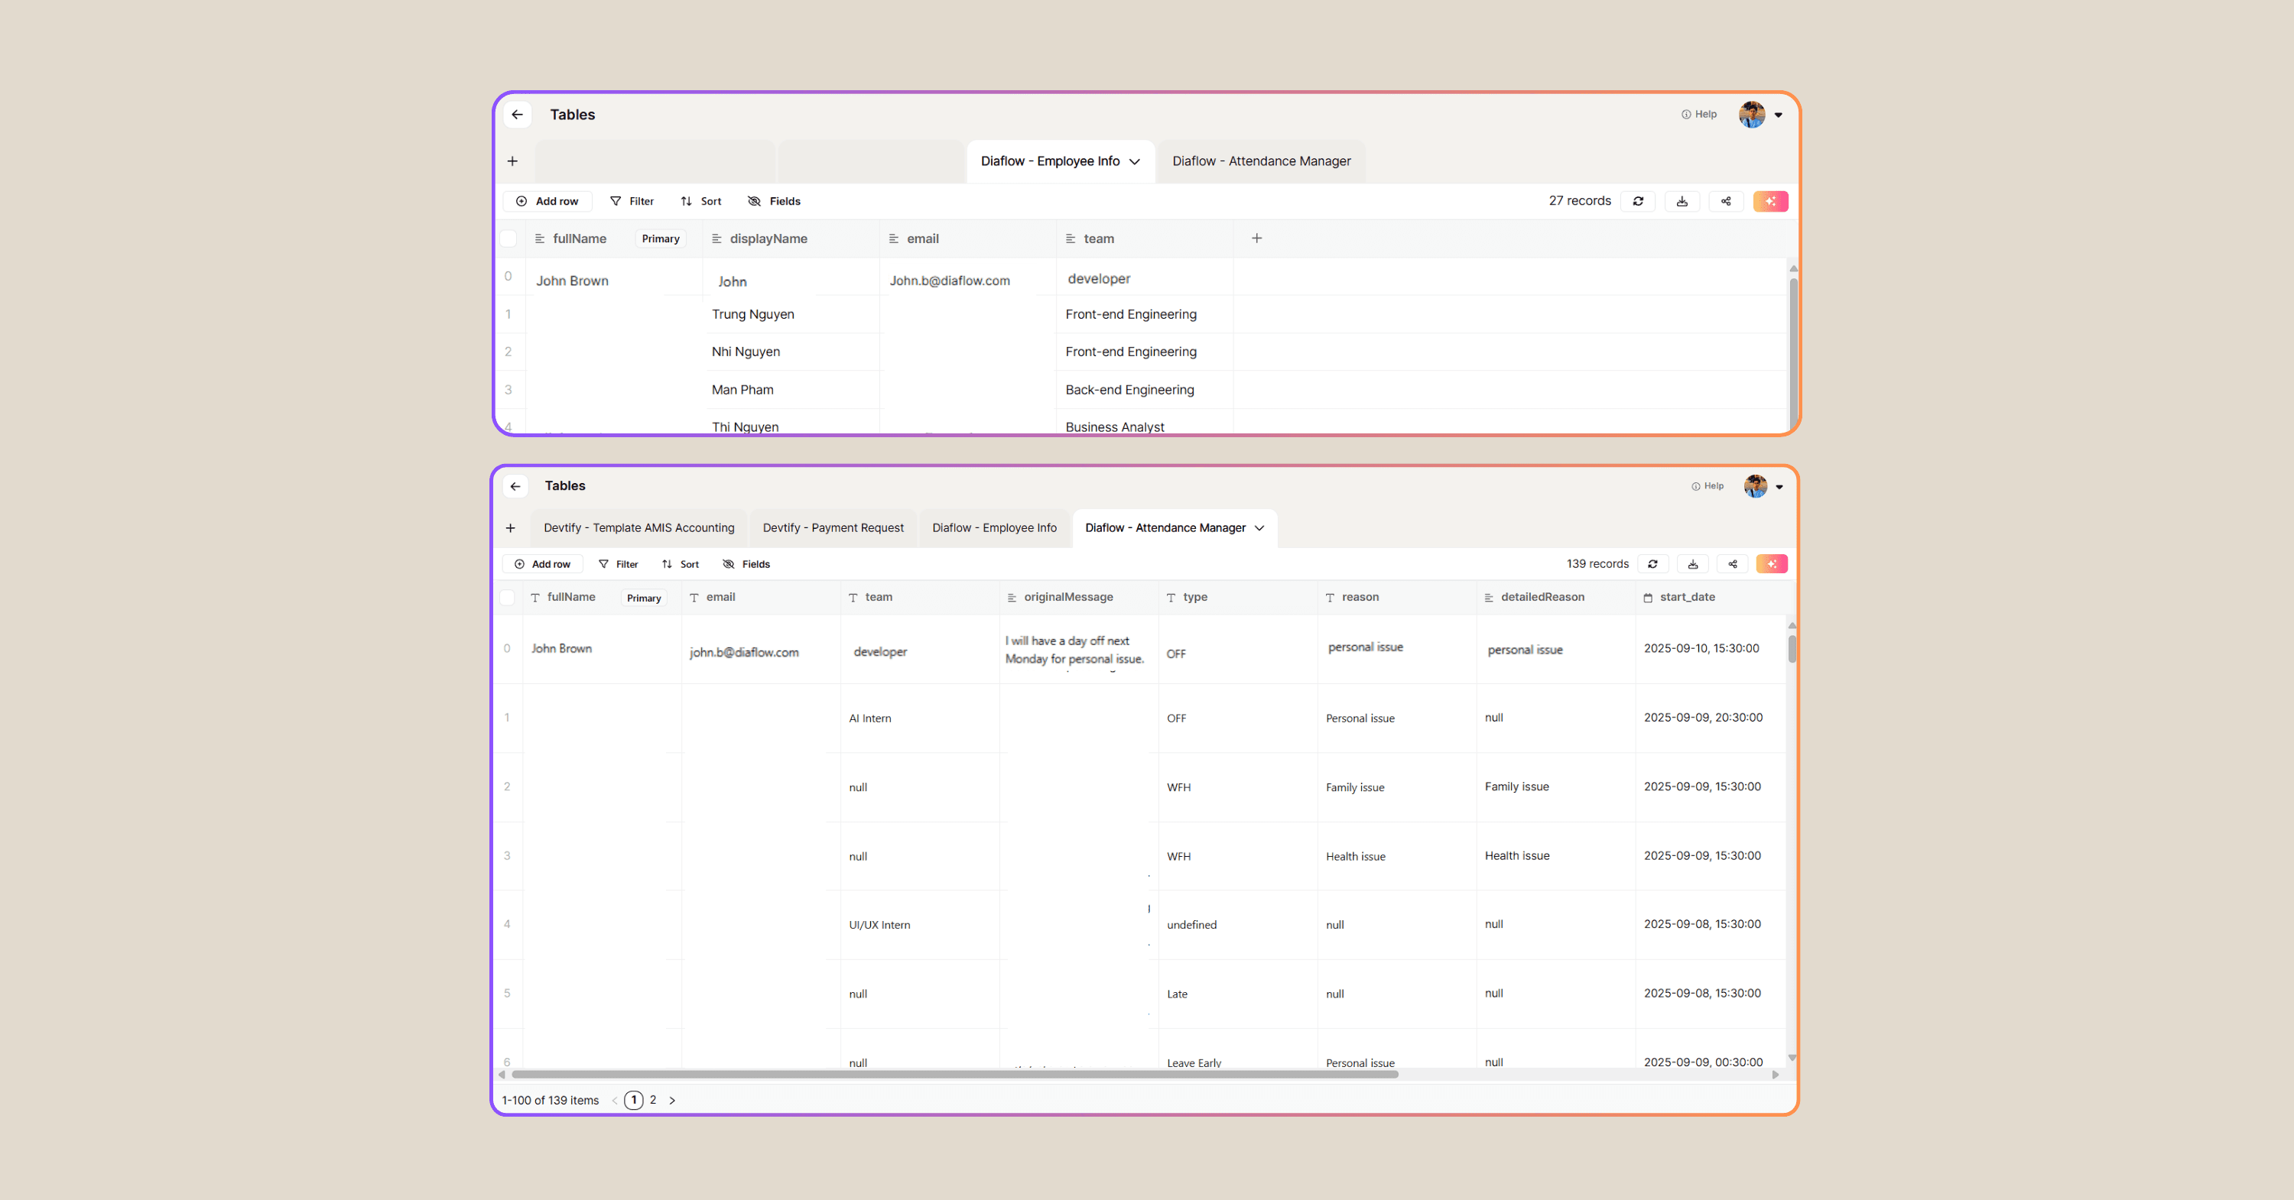This screenshot has height=1200, width=2294.
Task: Click refresh icon beside 27 records
Action: pos(1638,201)
